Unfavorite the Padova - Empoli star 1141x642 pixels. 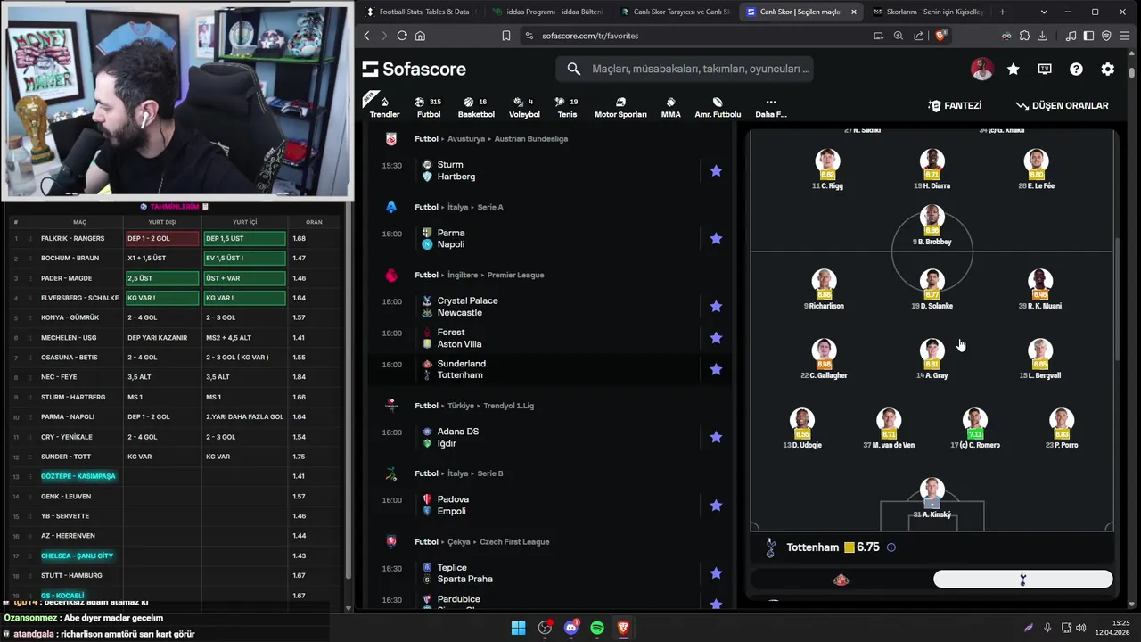point(716,505)
